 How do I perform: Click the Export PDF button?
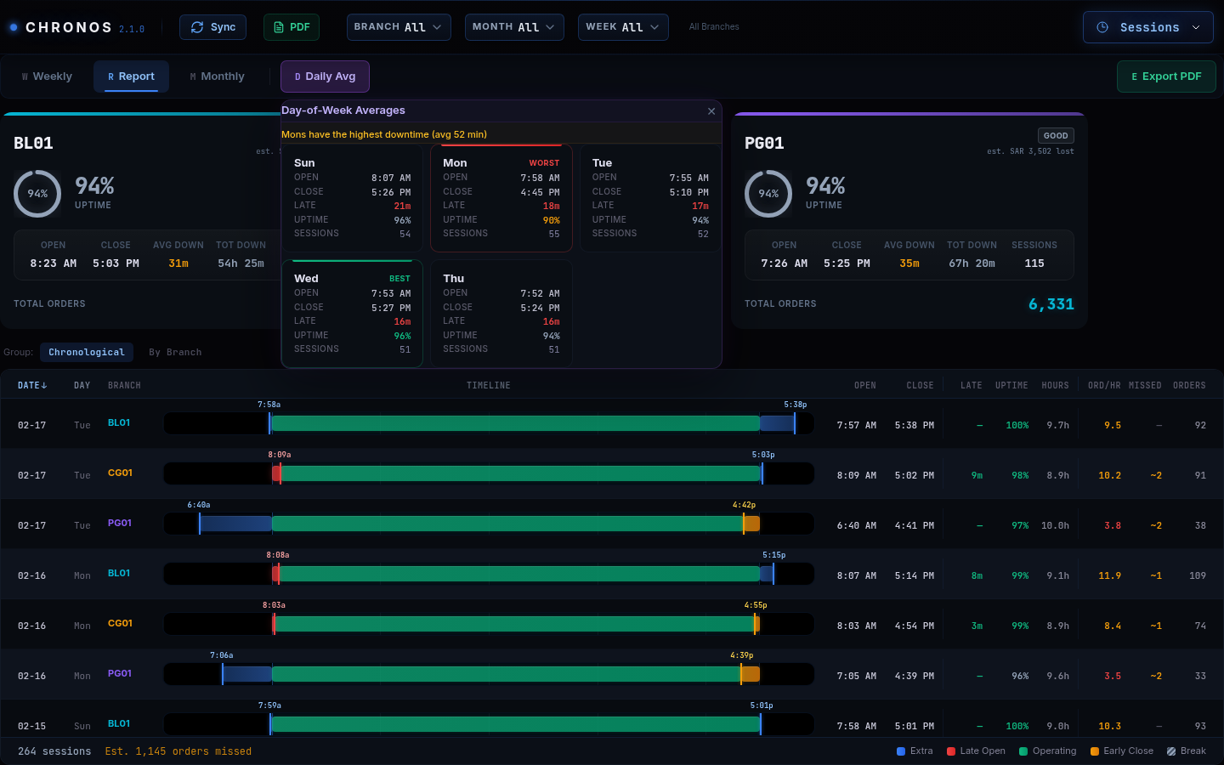point(1165,76)
